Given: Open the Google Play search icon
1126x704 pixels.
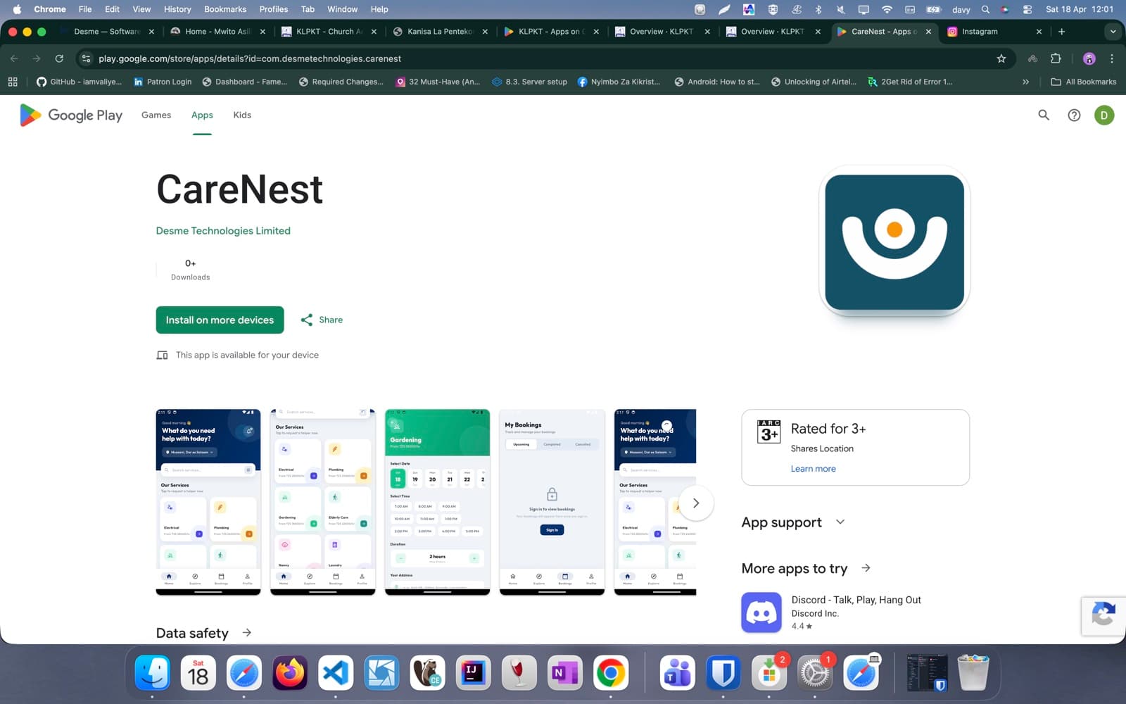Looking at the screenshot, I should tap(1044, 115).
